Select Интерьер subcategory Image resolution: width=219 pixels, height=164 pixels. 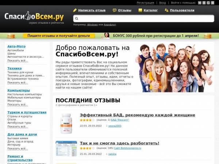click(x=14, y=145)
